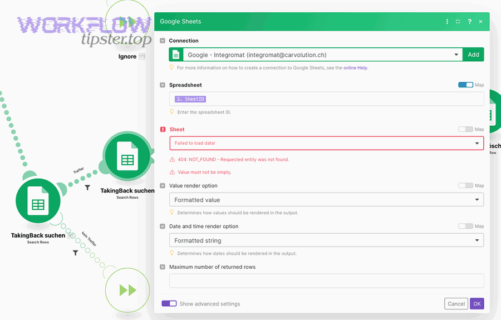The image size is (501, 320).
Task: Open the Connection dropdown list
Action: [x=323, y=55]
